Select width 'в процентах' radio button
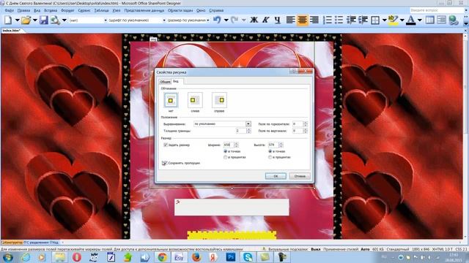Viewport: 469px width, 263px height. (x=226, y=157)
